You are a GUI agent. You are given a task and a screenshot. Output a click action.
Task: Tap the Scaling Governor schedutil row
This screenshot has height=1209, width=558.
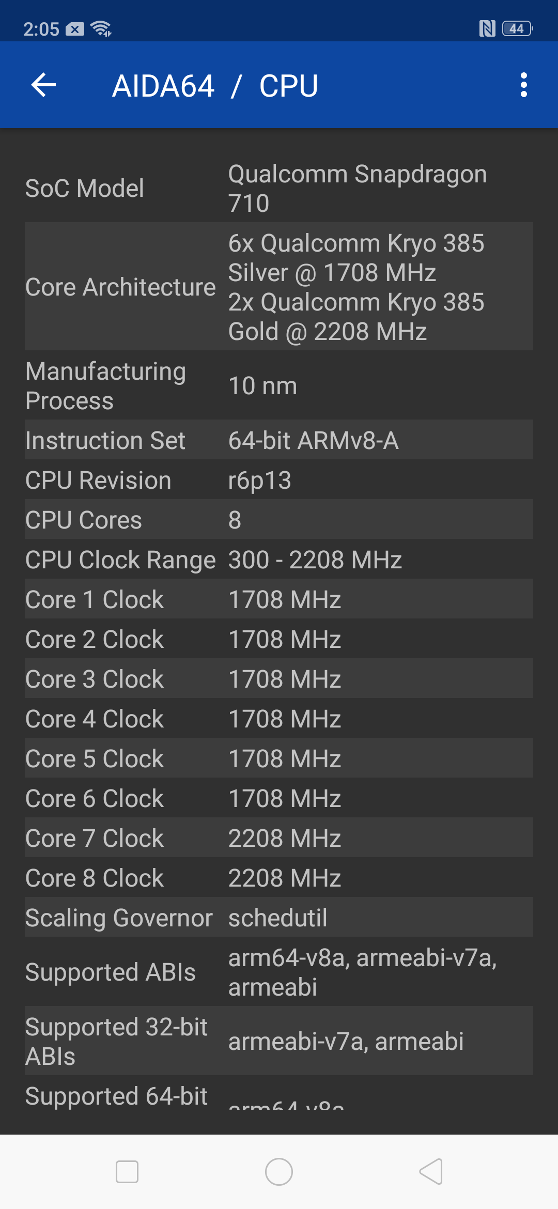[279, 917]
